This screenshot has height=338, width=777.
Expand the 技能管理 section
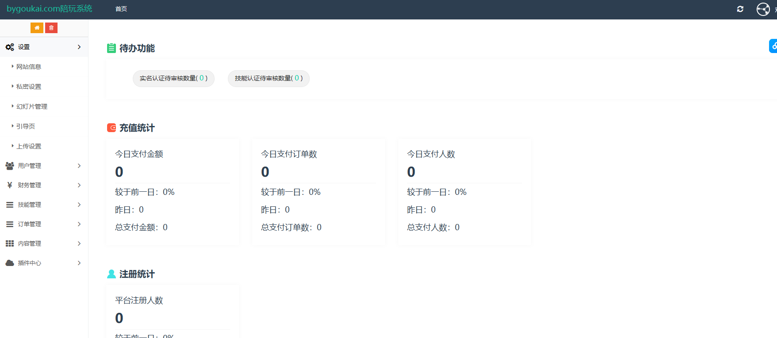[x=44, y=205]
